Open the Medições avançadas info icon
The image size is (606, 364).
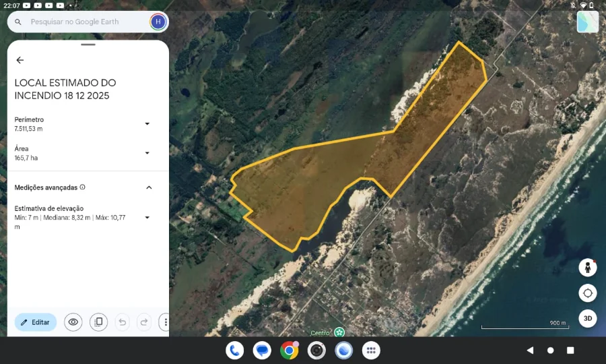click(82, 187)
